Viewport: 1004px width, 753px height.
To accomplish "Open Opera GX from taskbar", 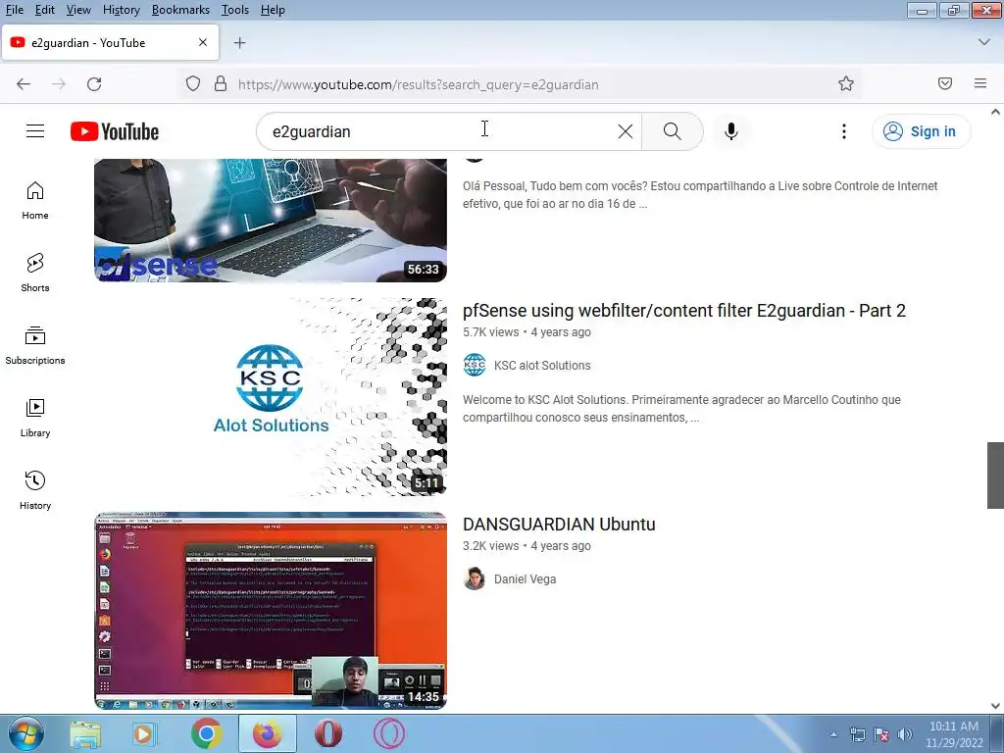I will tap(388, 733).
